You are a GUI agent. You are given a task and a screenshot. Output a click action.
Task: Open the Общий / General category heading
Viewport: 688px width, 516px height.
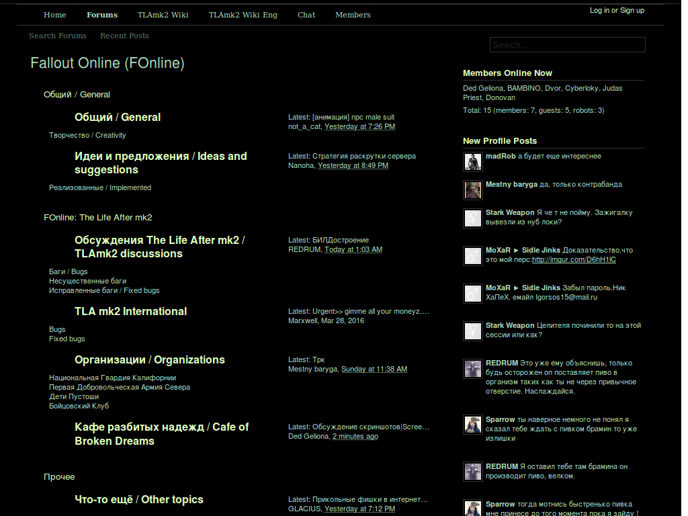tap(77, 94)
